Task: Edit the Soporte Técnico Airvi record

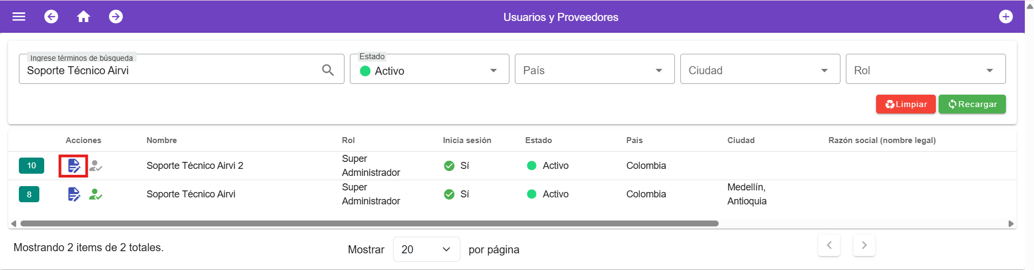Action: pyautogui.click(x=74, y=194)
